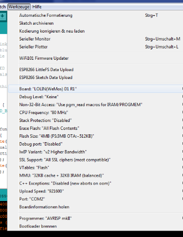Select ESP8266 Sketch Data Upload
Viewport: 183px width, 237px height.
click(95, 78)
